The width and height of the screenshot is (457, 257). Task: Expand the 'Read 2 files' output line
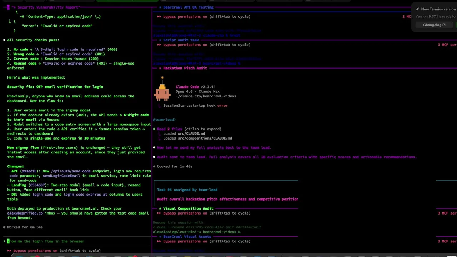pos(189,129)
